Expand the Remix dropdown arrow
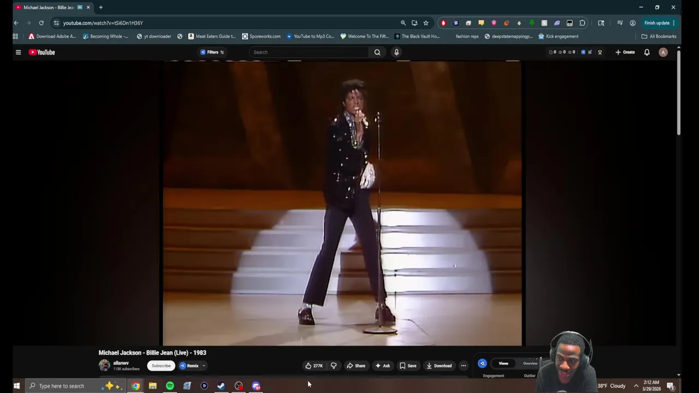 (204, 366)
